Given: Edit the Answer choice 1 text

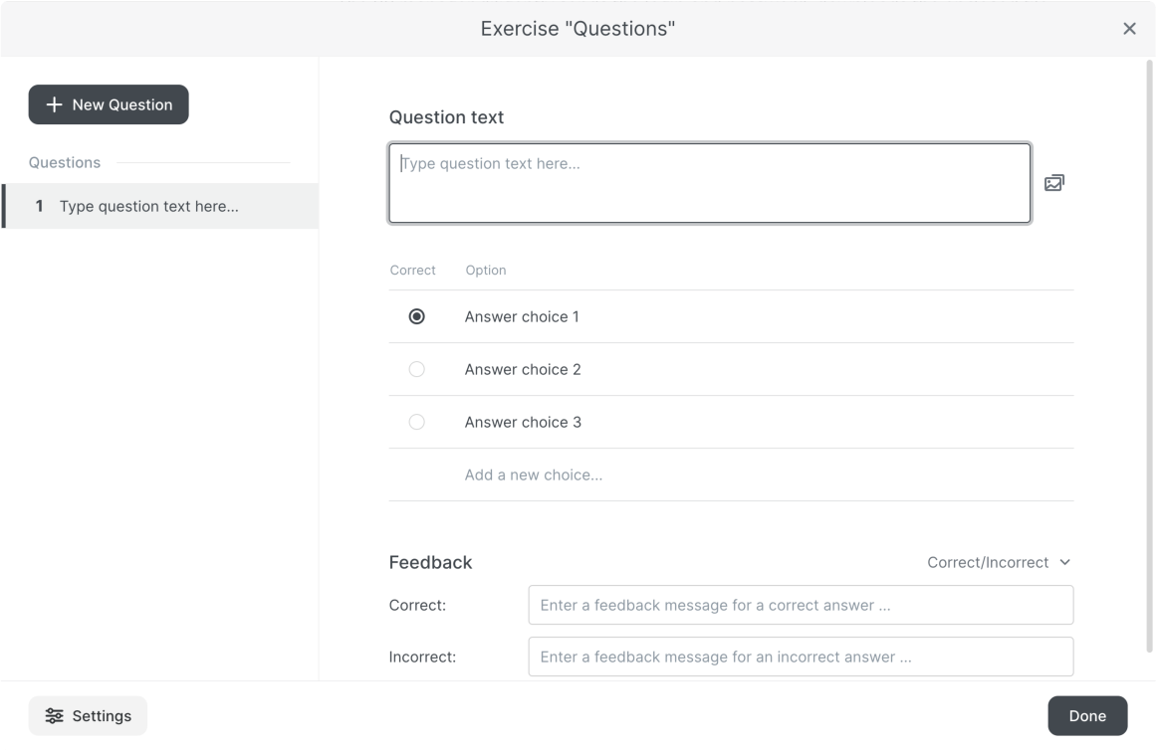Looking at the screenshot, I should point(522,316).
